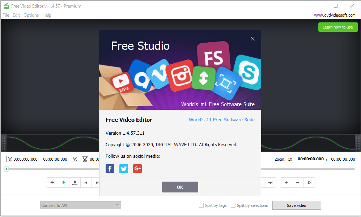Confirm the dialog with OK button
Image resolution: width=361 pixels, height=217 pixels.
[180, 187]
